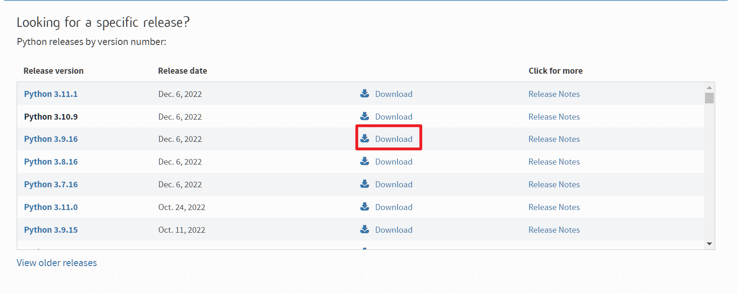
Task: Click the Oct. 24, 2022 release date
Action: pos(182,207)
